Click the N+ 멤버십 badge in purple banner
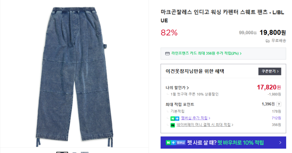 [x=176, y=143]
